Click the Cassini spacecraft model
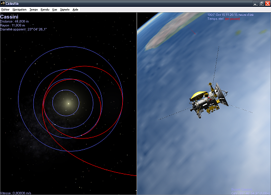The width and height of the screenshot is (271, 195). point(209,100)
